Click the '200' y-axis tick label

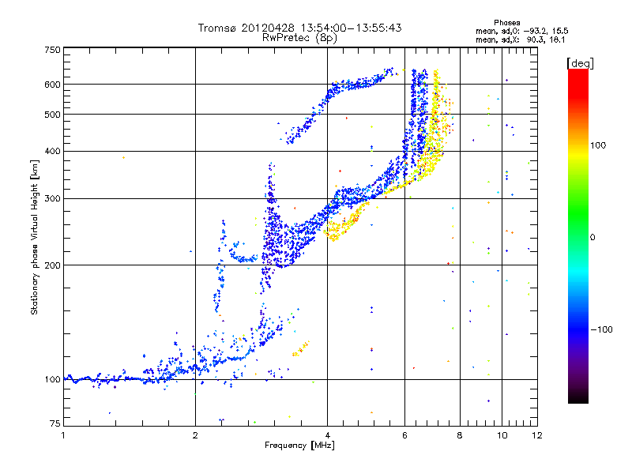coord(53,265)
